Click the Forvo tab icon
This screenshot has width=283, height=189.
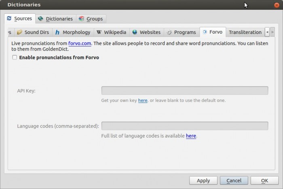tap(204, 32)
